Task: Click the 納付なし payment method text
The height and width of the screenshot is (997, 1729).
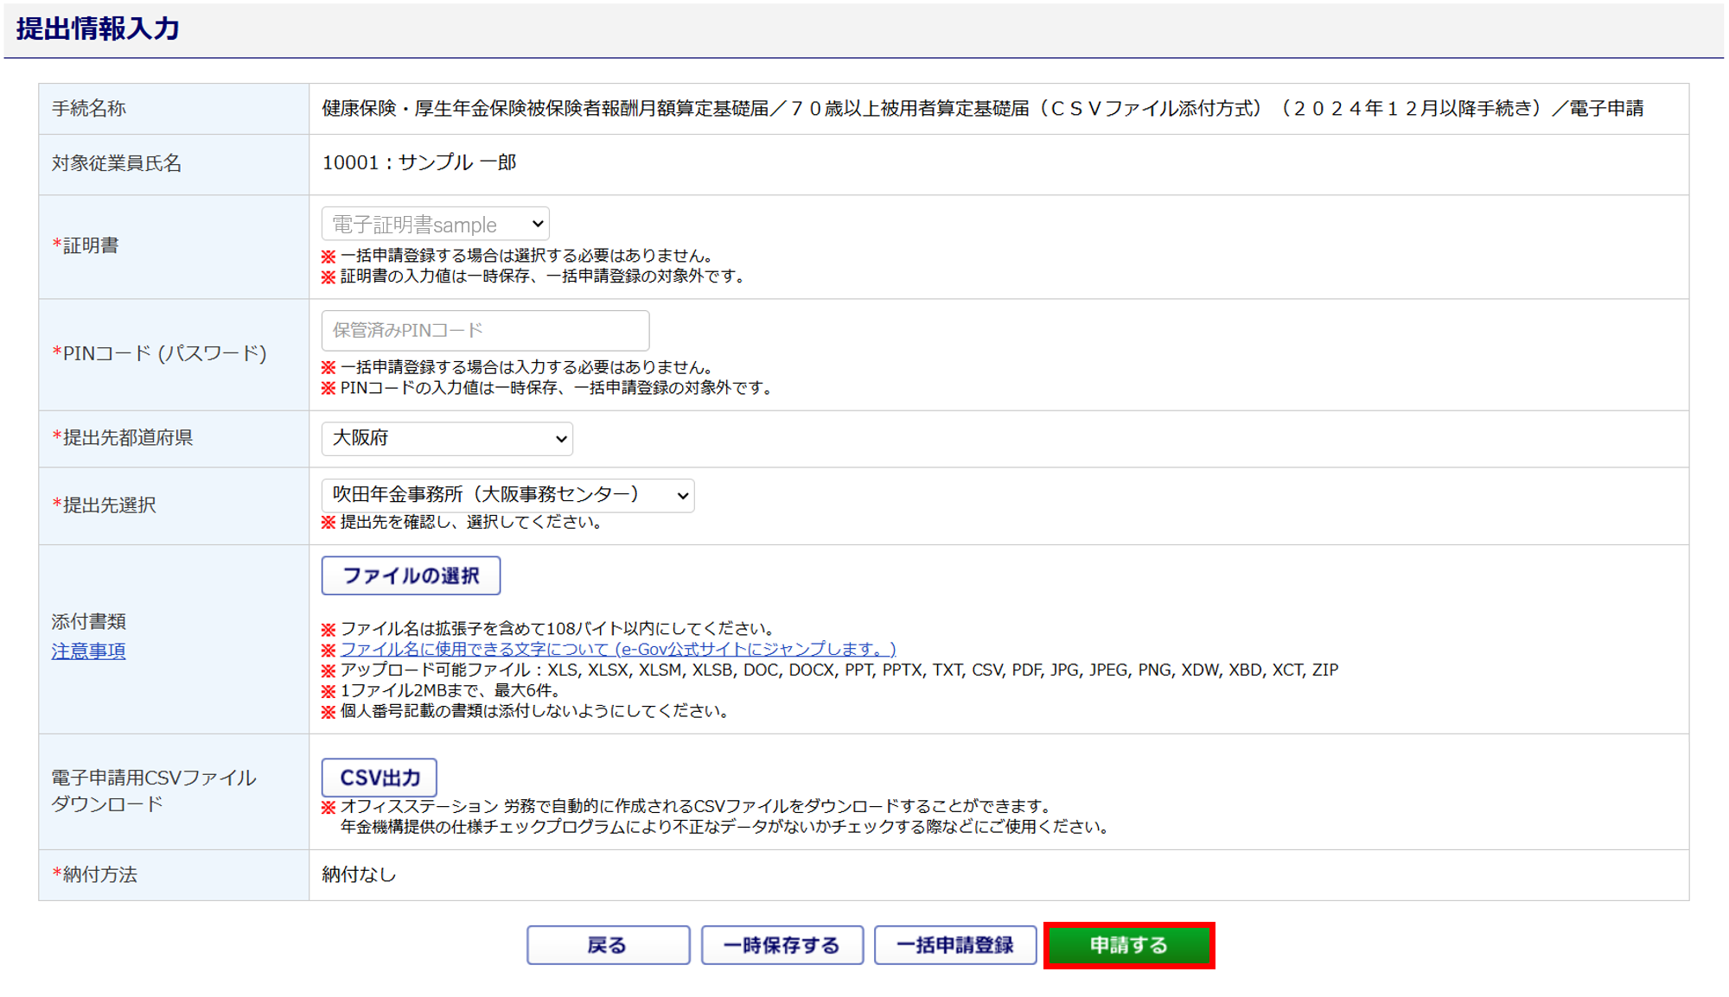Action: pyautogui.click(x=359, y=874)
